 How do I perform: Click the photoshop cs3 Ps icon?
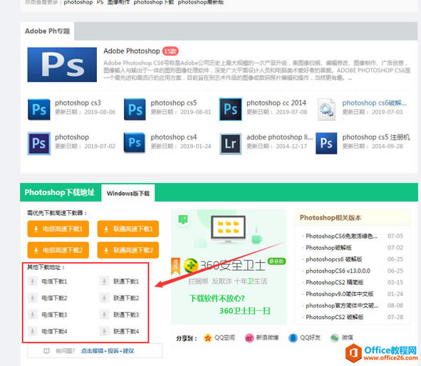point(39,109)
